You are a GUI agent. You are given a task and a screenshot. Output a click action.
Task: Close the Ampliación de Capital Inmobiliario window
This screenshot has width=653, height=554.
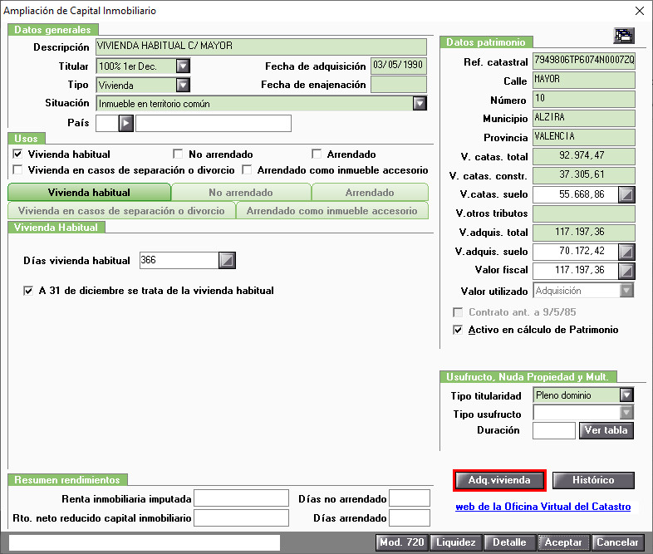640,11
